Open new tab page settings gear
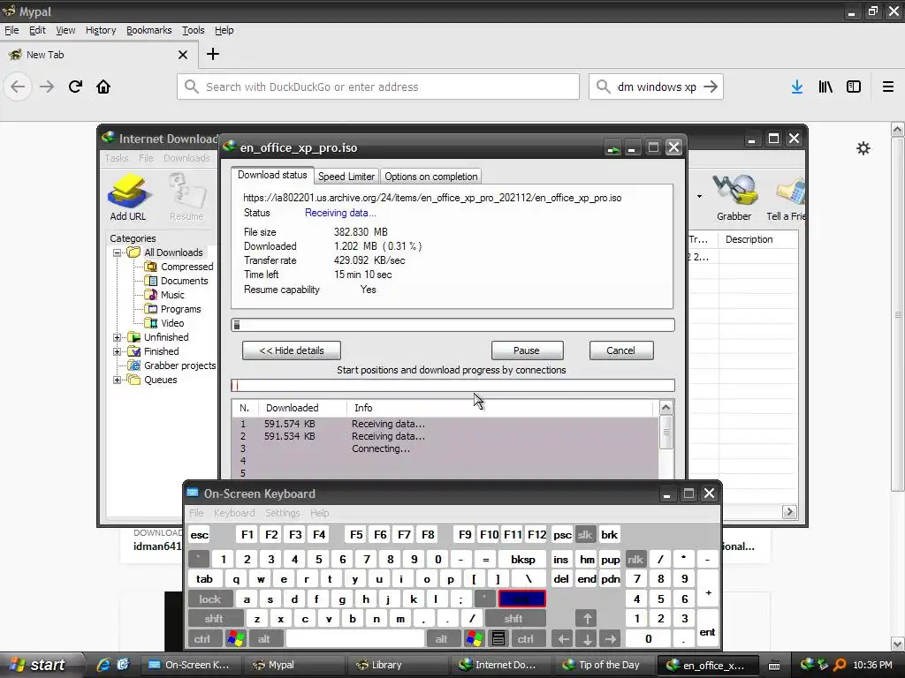This screenshot has height=678, width=905. click(863, 148)
